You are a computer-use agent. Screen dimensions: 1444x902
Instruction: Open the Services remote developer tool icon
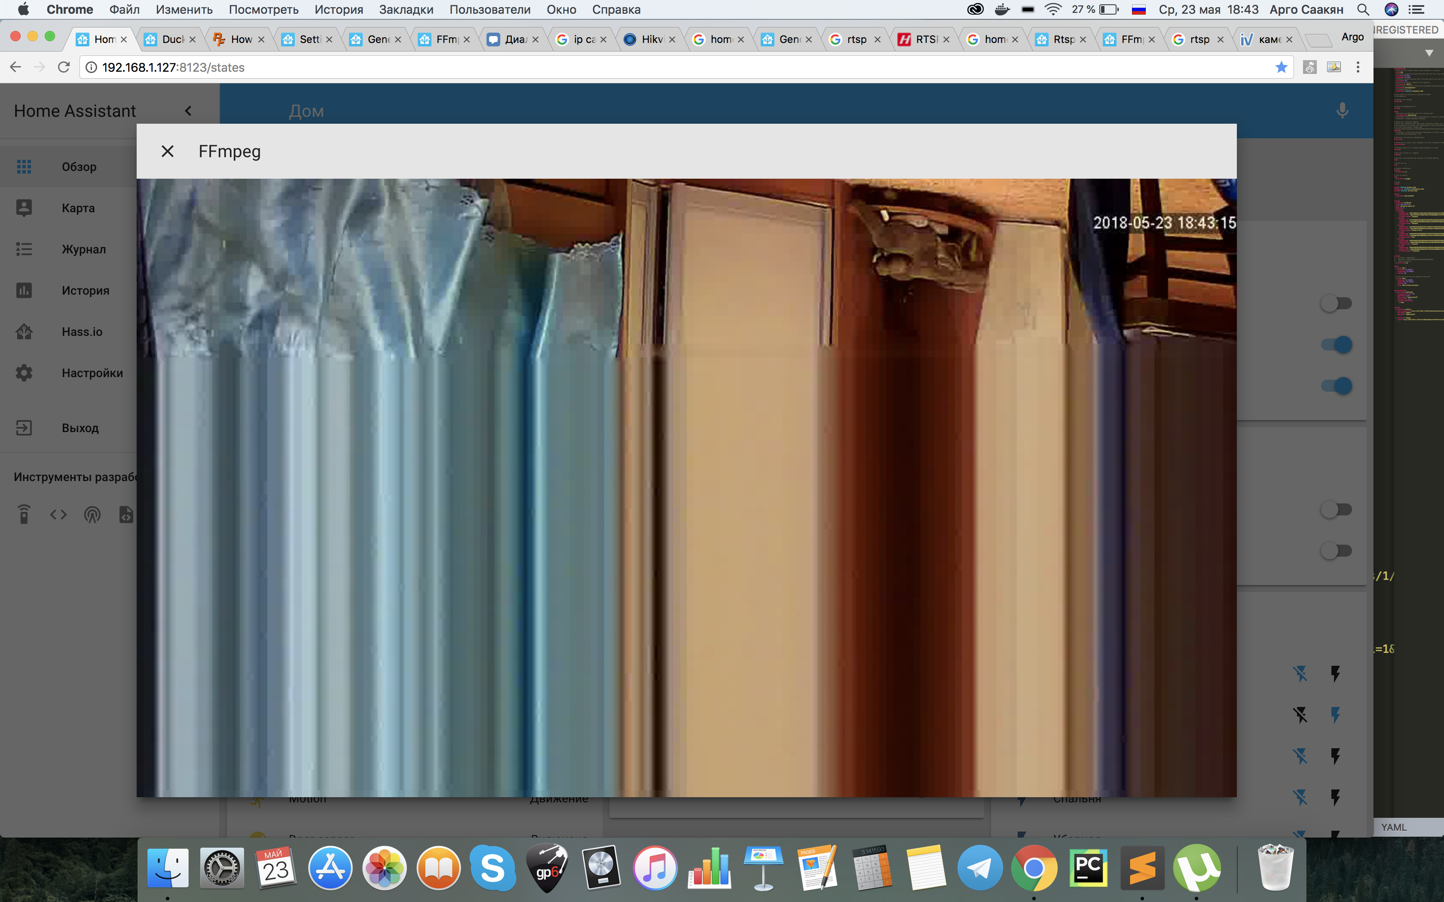[x=24, y=514]
